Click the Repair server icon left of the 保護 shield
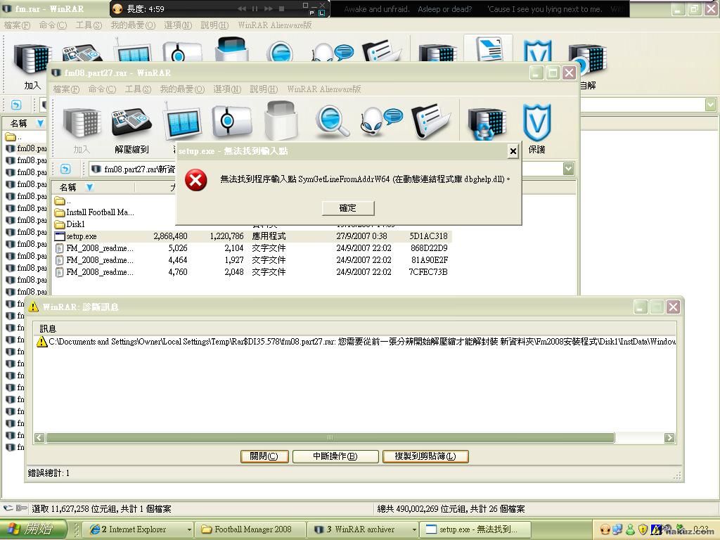Screen dimensions: 720x540 coord(487,123)
